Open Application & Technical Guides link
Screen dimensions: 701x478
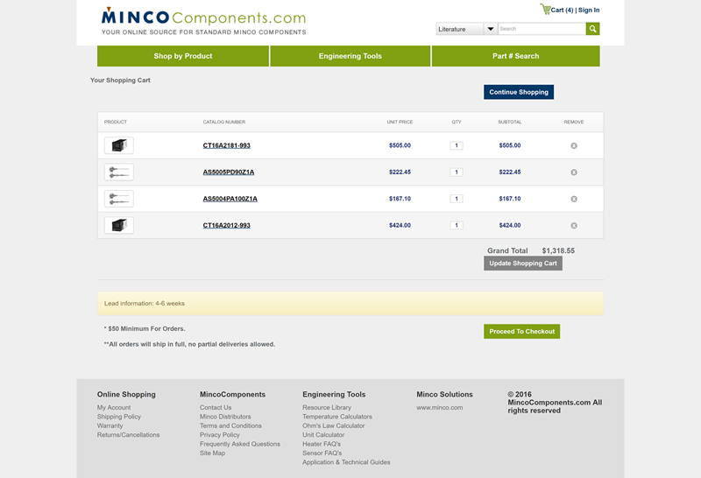pos(346,462)
